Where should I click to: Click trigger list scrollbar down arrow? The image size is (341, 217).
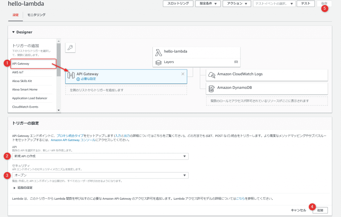tap(59, 110)
